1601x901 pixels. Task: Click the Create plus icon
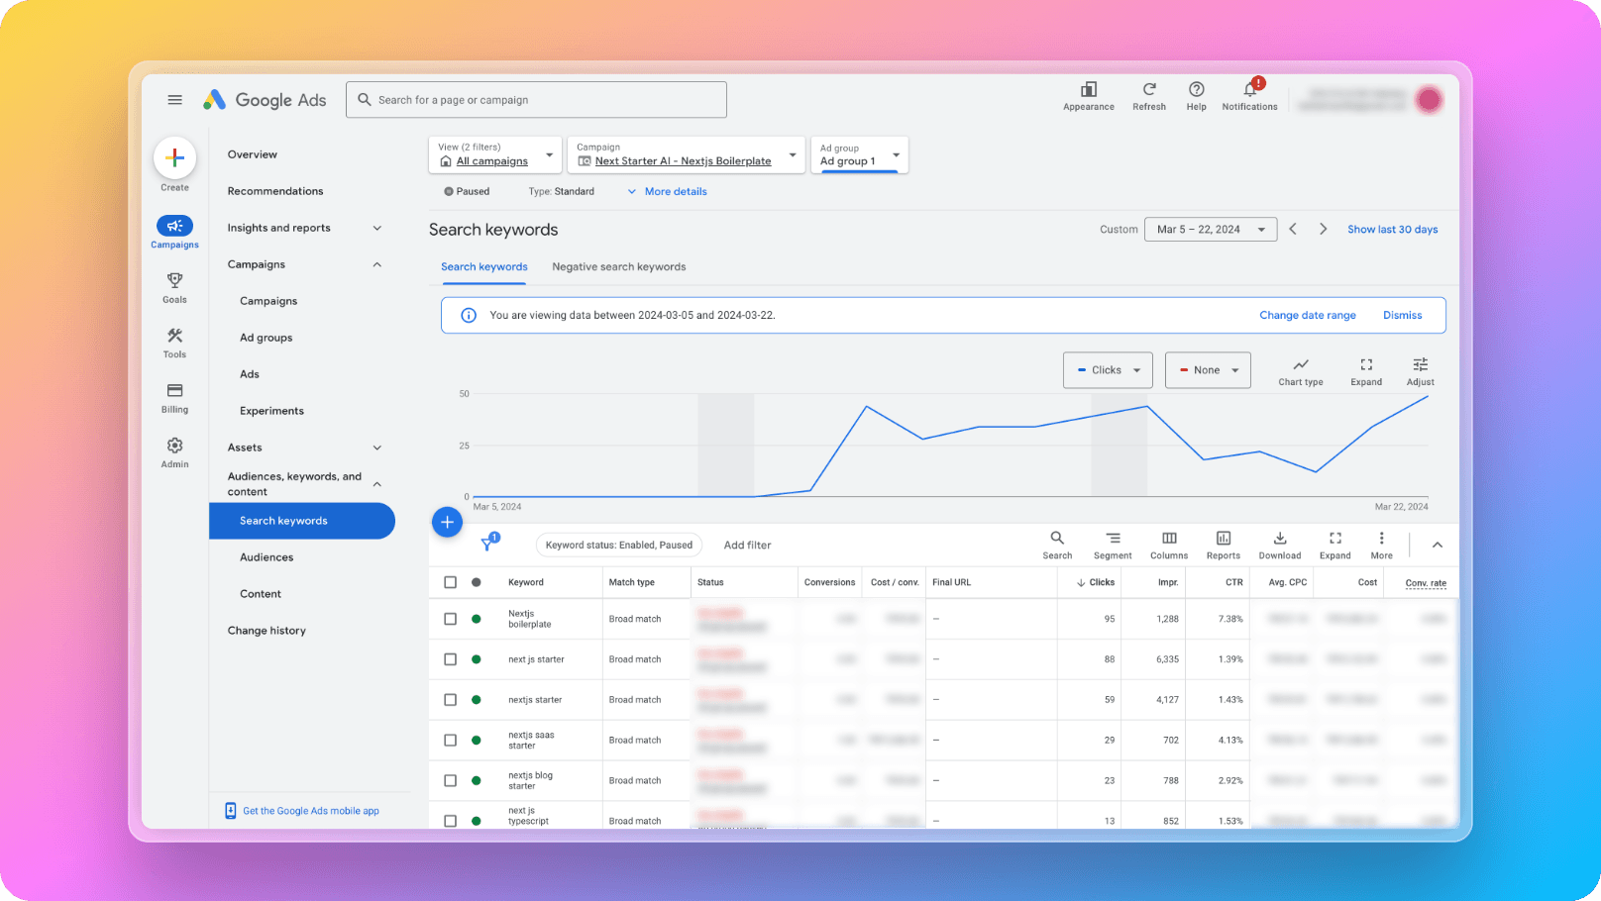(174, 158)
